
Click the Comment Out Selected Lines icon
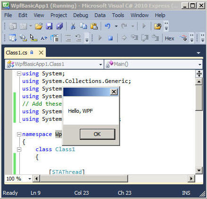tap(68, 38)
